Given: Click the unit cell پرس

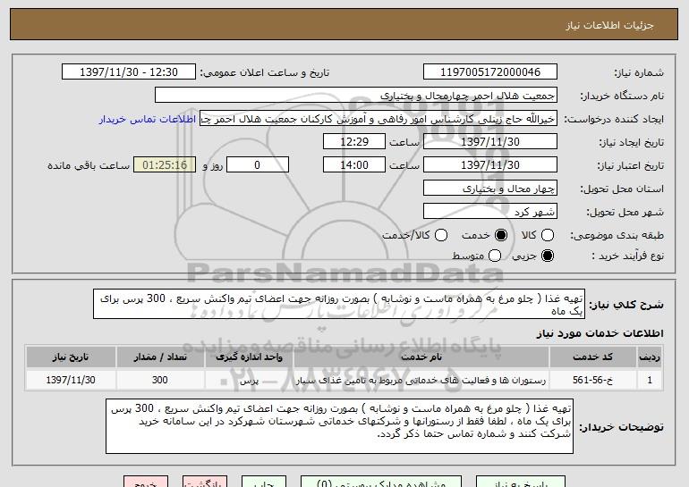Looking at the screenshot, I should (x=249, y=380).
